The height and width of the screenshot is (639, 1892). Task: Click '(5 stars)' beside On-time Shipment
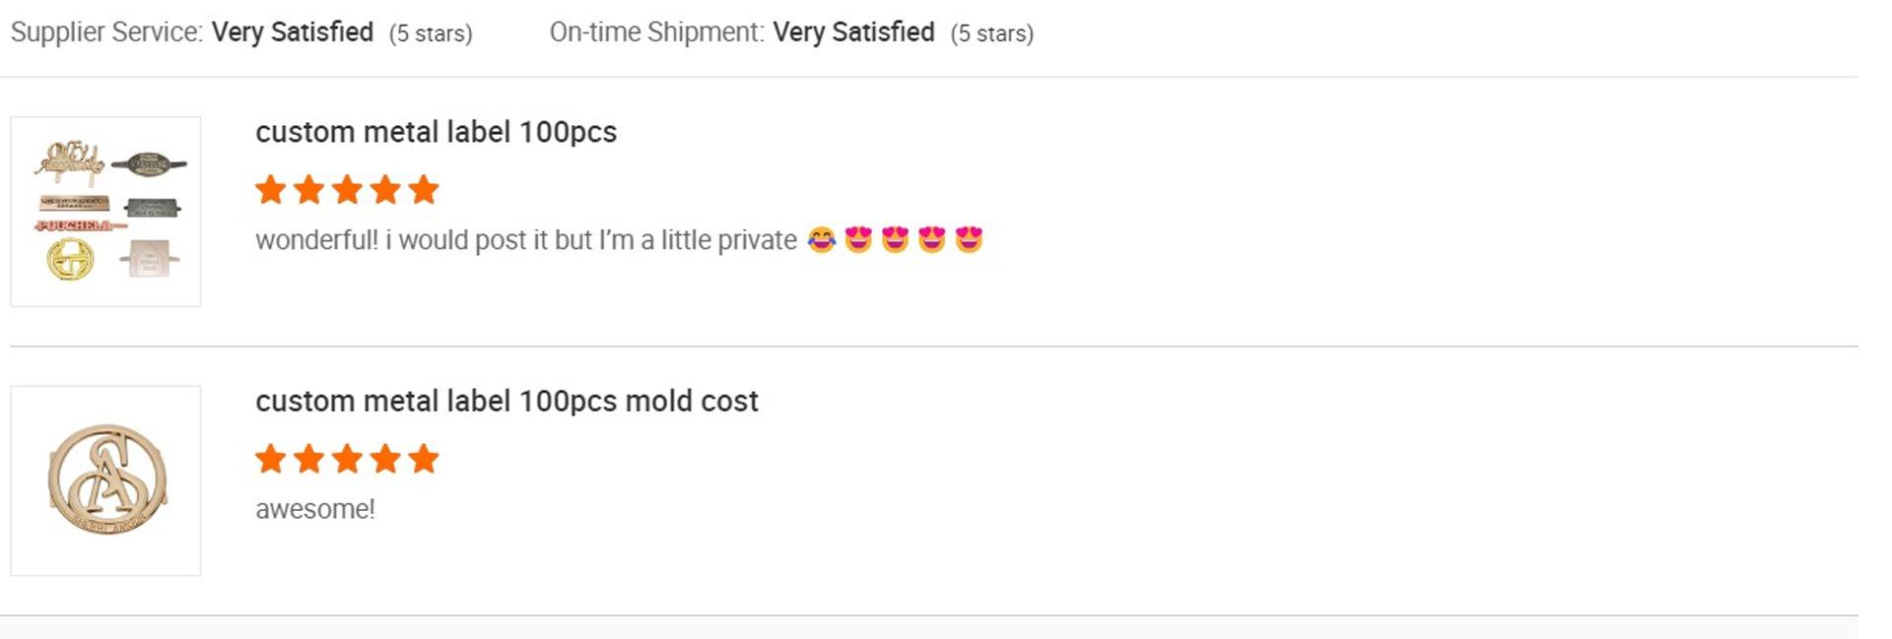tap(991, 33)
